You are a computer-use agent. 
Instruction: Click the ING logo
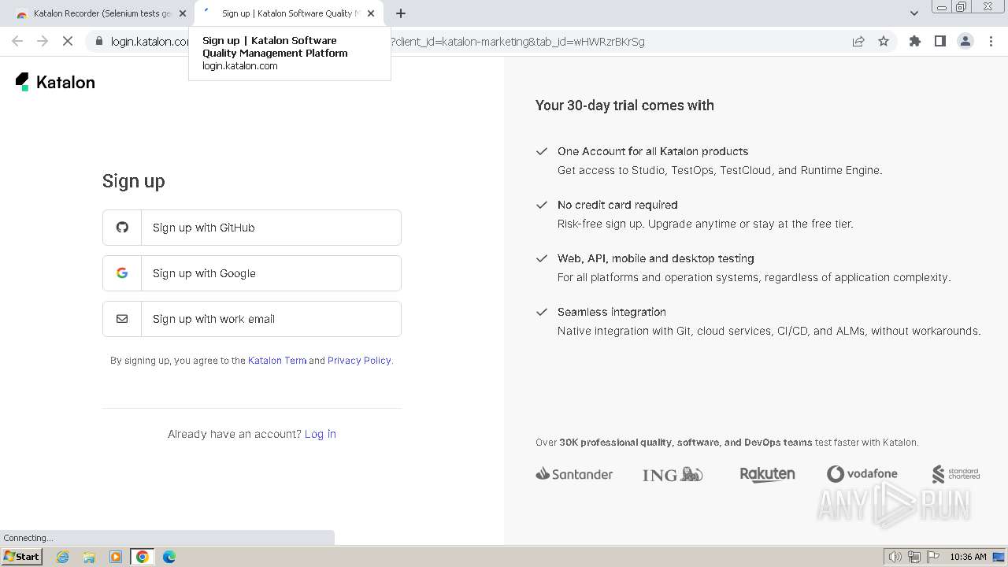coord(673,474)
